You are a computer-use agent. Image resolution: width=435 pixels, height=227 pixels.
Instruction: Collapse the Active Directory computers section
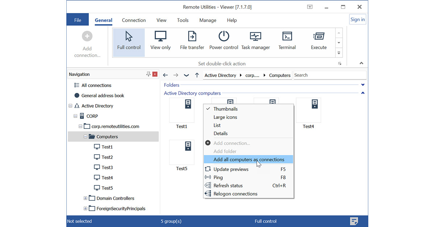click(x=363, y=93)
